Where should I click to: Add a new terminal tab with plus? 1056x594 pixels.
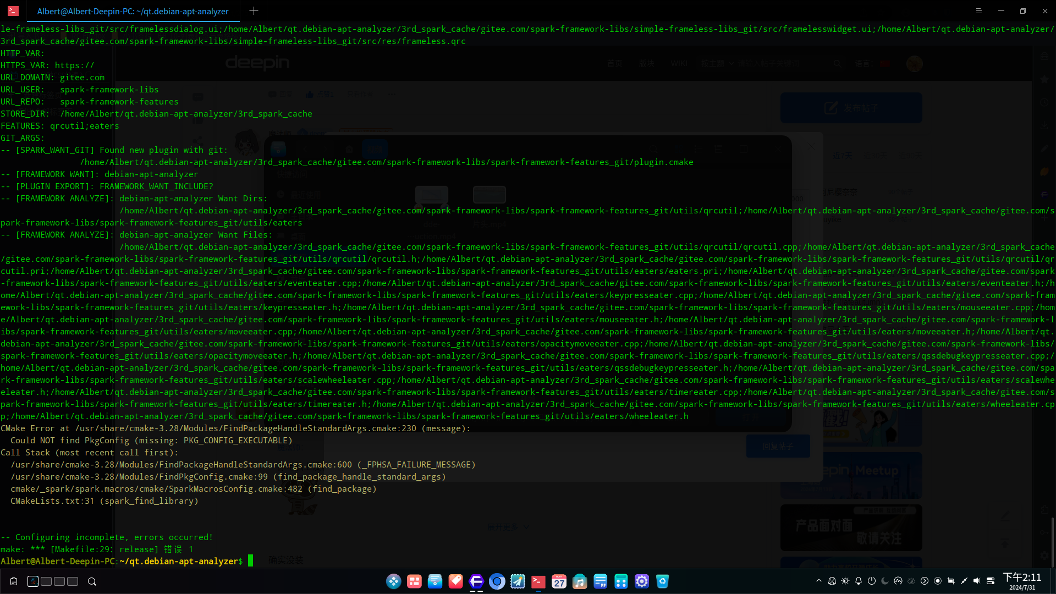(x=254, y=11)
